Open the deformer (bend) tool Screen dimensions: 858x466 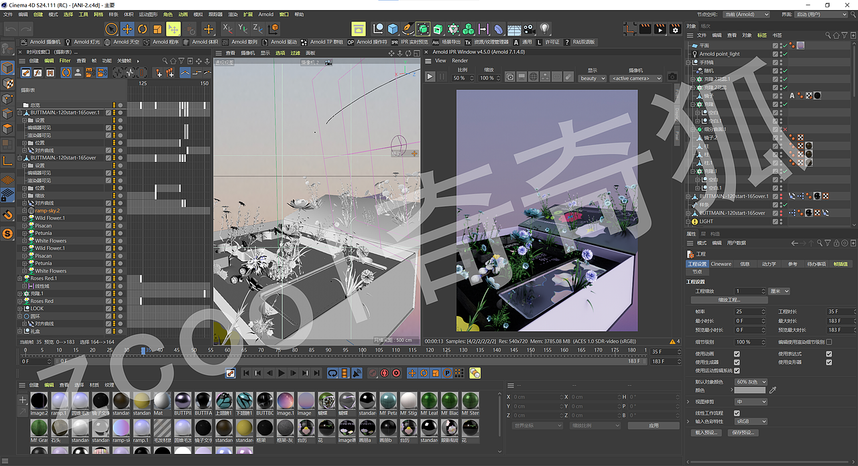[x=499, y=29]
